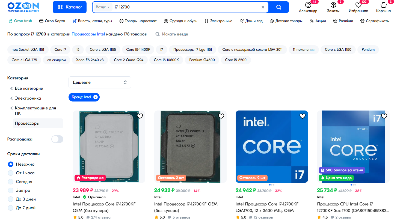Toggle the Распродажа switch
This screenshot has height=221, width=403.
click(x=57, y=139)
